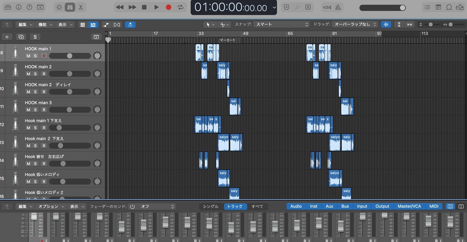The height and width of the screenshot is (242, 467).
Task: Mute the HOOK main 1 track
Action: [28, 56]
